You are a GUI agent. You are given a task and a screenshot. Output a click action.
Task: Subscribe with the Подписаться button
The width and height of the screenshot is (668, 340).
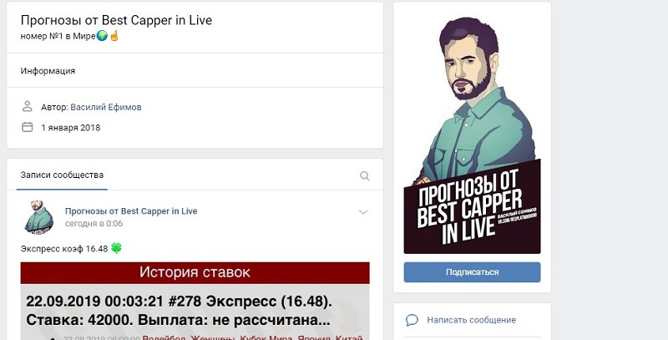coord(472,271)
